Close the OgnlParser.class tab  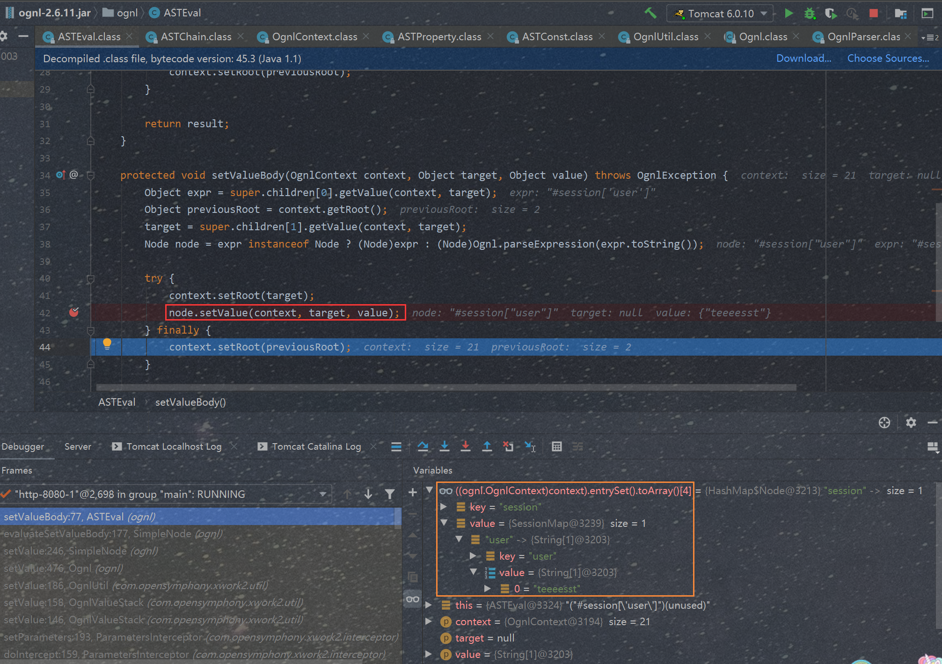pyautogui.click(x=908, y=36)
